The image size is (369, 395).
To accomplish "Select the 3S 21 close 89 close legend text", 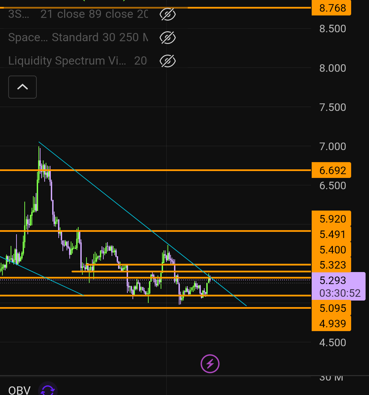I will (x=78, y=14).
